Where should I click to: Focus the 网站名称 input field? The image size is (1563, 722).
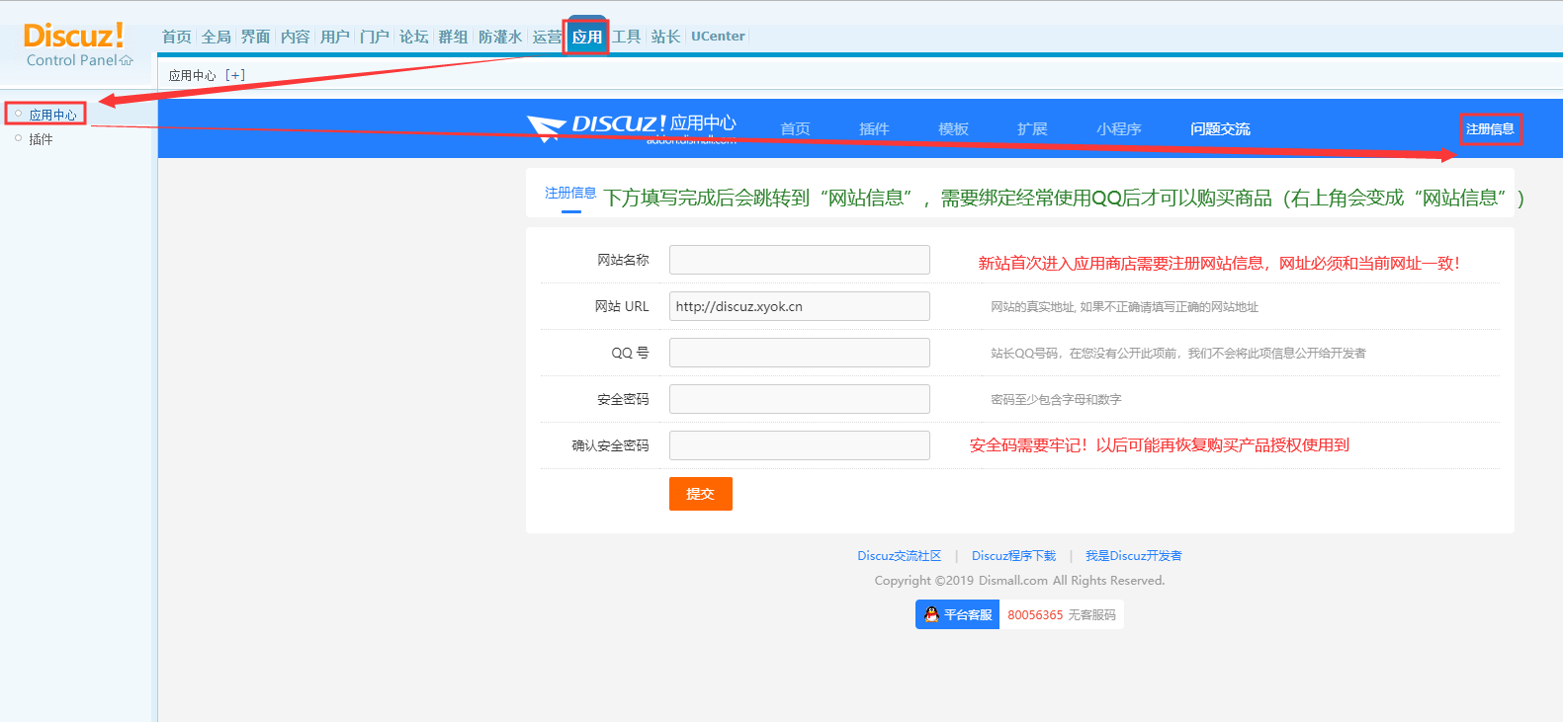click(800, 260)
